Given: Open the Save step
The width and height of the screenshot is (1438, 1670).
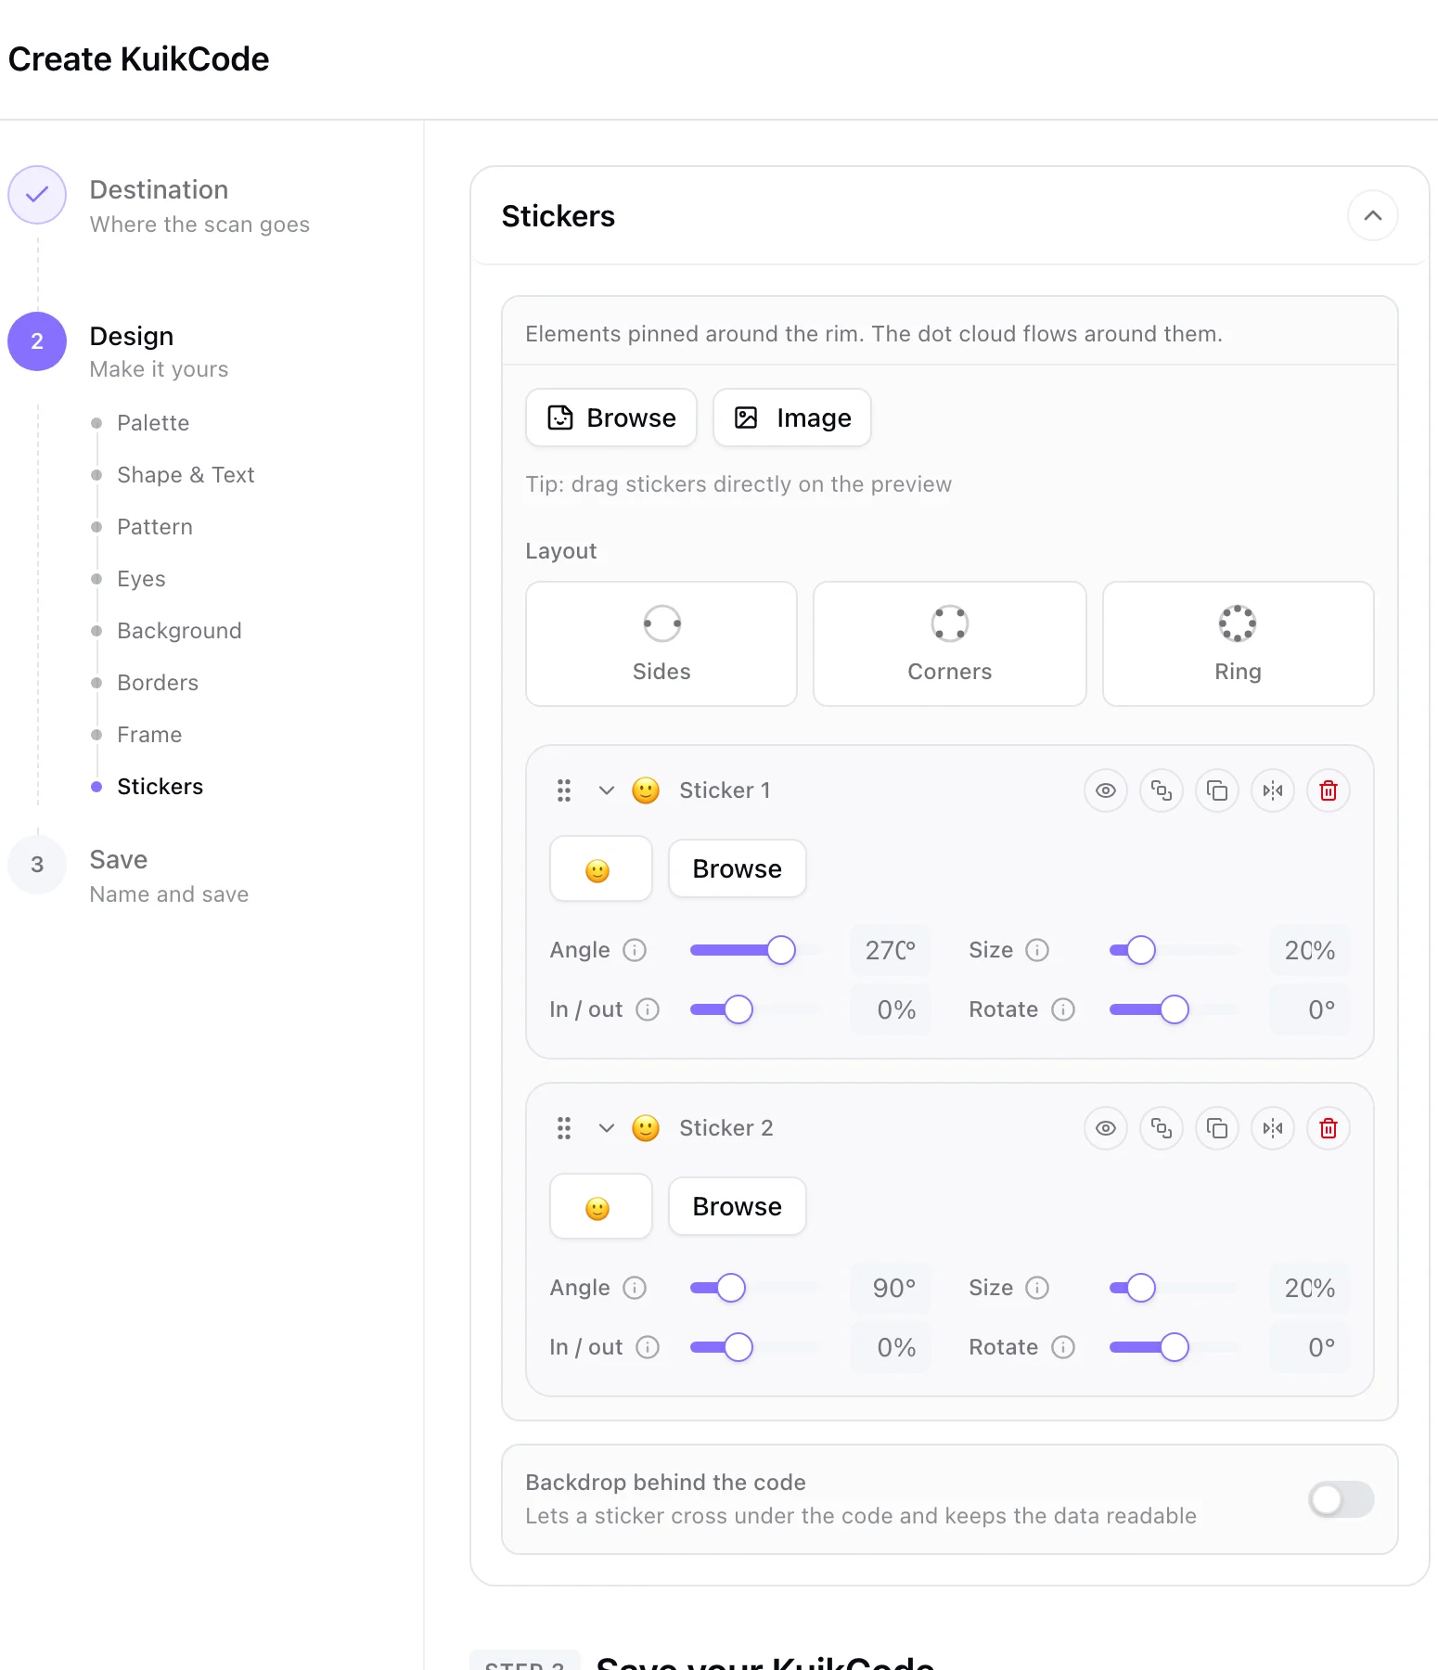Looking at the screenshot, I should [x=128, y=876].
